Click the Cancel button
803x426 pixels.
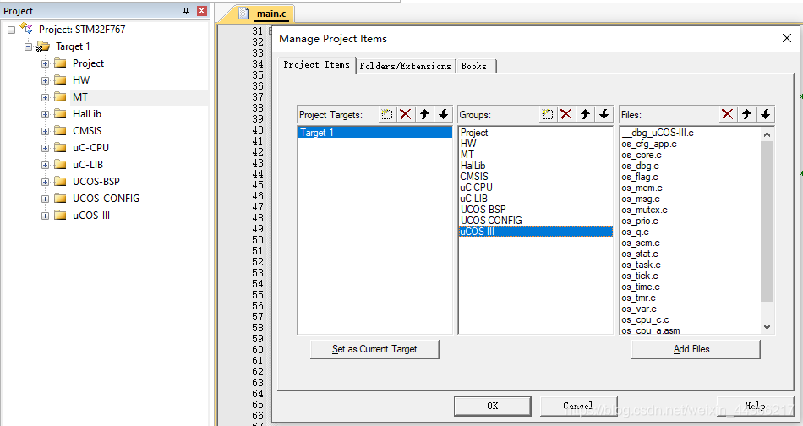coord(578,406)
